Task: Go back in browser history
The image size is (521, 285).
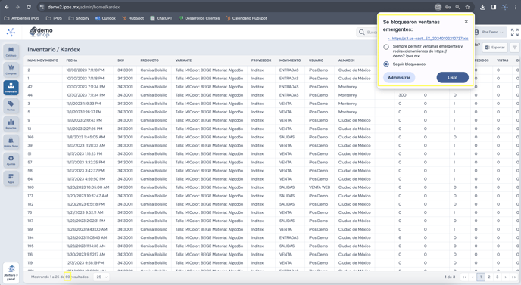Action: (7, 7)
